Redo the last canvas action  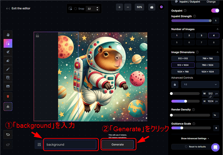[8, 145]
